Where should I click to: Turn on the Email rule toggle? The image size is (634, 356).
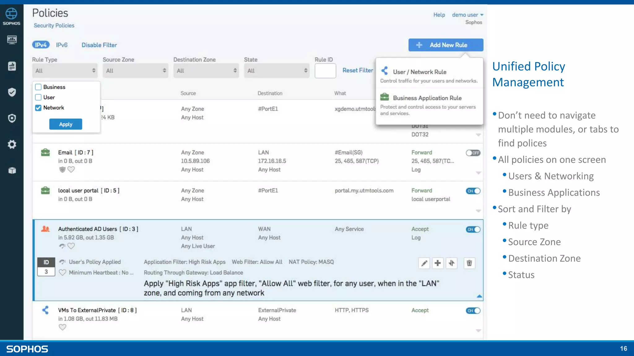[473, 153]
